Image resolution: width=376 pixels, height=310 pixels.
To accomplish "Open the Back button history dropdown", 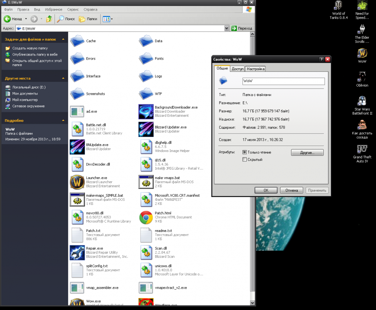I will (26, 19).
